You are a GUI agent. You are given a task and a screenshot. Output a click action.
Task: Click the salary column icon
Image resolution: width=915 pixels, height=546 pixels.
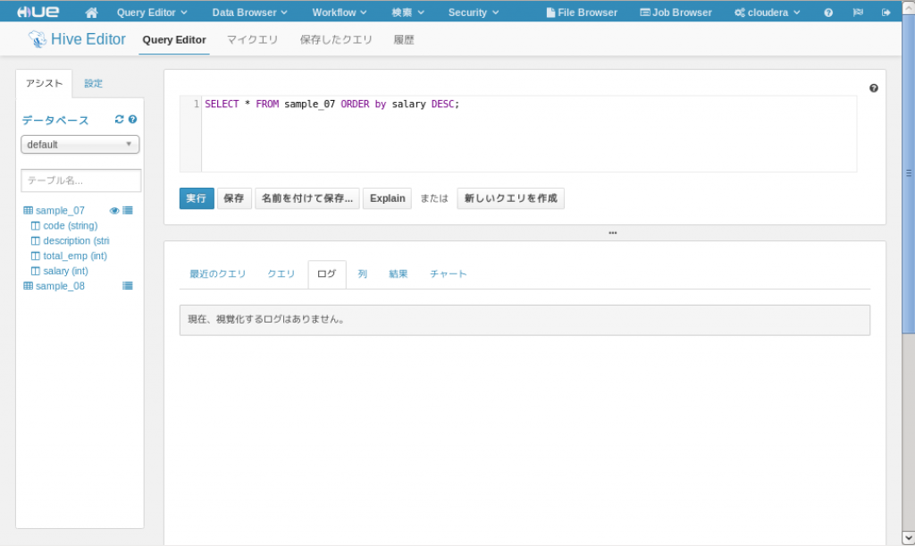pos(36,272)
